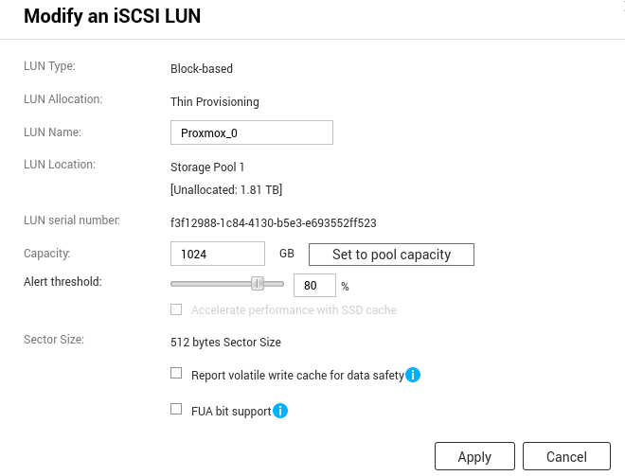Image resolution: width=625 pixels, height=476 pixels.
Task: Select the alert threshold percent box
Action: pyautogui.click(x=315, y=285)
